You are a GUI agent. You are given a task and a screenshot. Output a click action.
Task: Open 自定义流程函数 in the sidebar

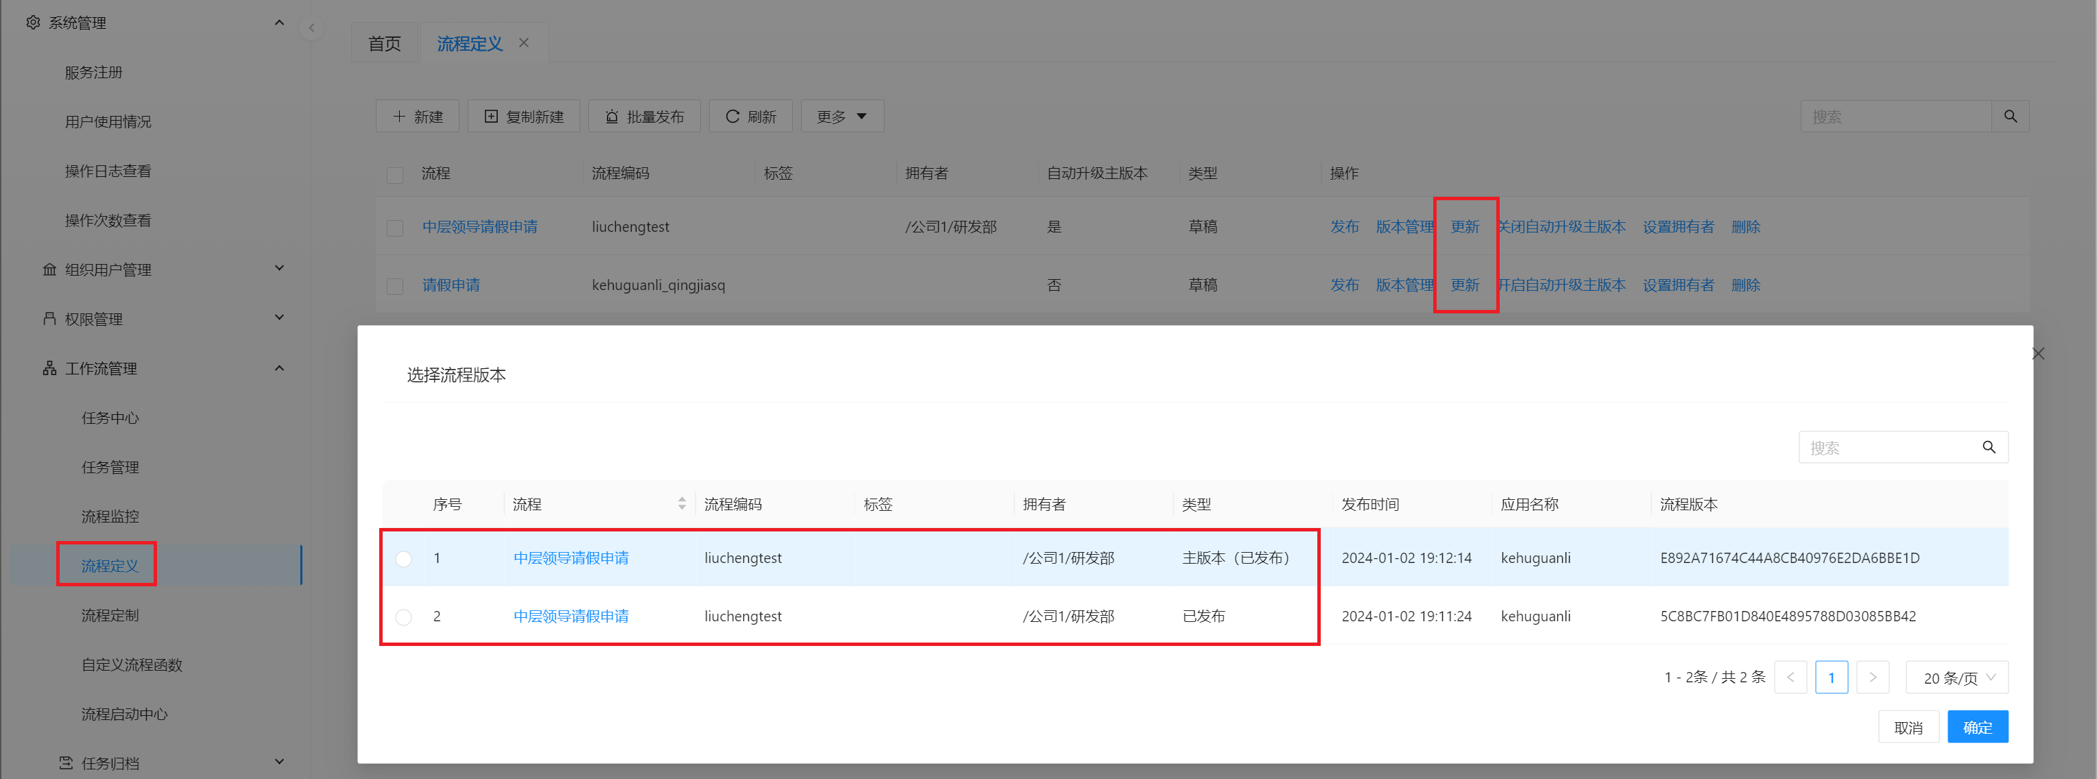click(132, 664)
